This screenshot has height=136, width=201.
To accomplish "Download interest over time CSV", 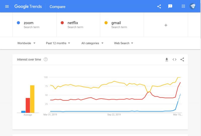I will coord(167,59).
